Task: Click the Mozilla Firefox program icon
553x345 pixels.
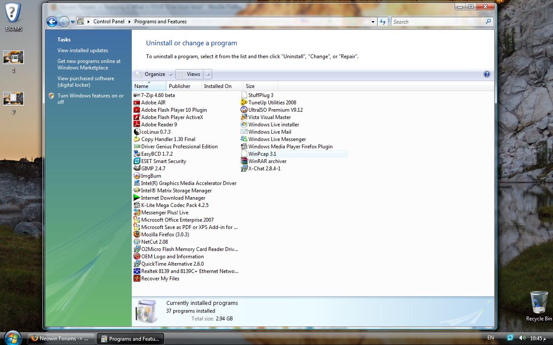Action: click(137, 234)
